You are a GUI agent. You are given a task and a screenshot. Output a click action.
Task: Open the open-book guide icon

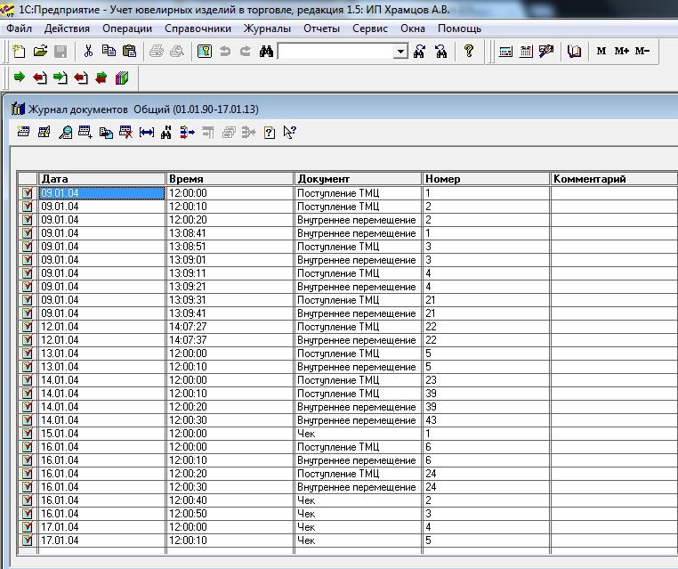574,52
